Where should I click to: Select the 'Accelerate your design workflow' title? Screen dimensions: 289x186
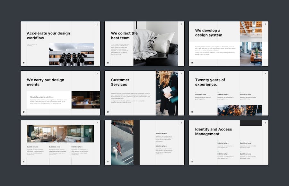tap(48, 35)
